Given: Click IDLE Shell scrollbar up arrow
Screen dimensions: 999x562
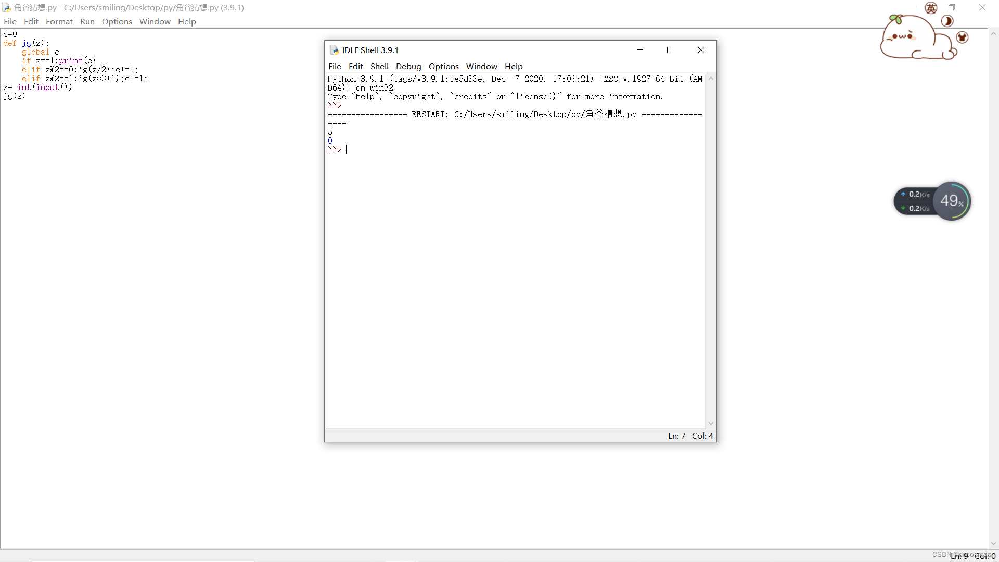Looking at the screenshot, I should [711, 79].
